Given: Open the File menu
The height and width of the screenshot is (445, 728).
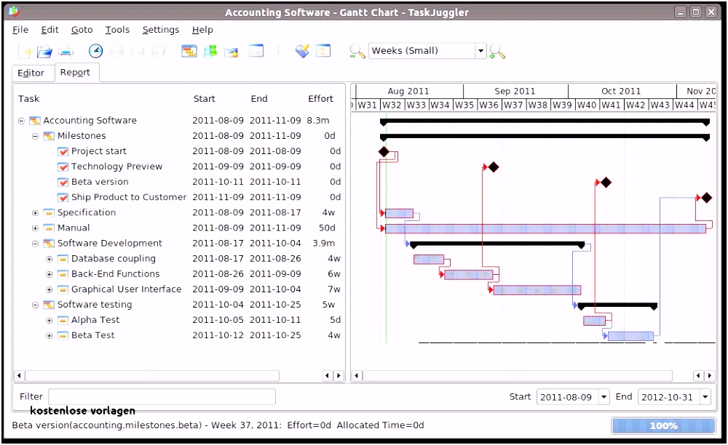Looking at the screenshot, I should pyautogui.click(x=20, y=30).
